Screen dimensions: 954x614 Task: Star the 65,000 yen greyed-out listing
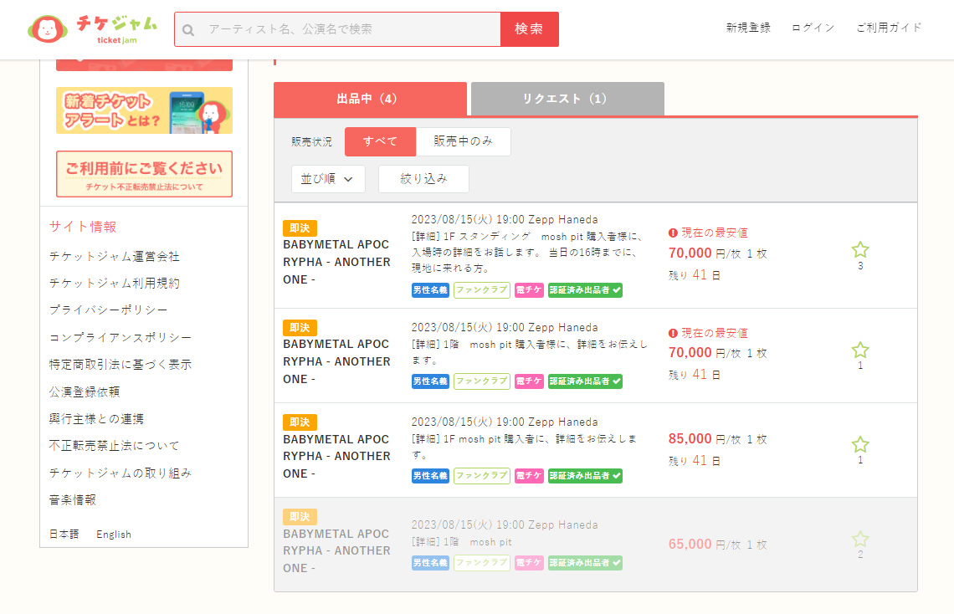click(859, 540)
